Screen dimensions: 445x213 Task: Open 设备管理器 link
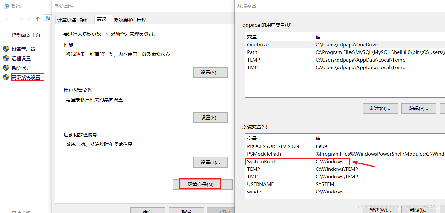click(x=24, y=49)
